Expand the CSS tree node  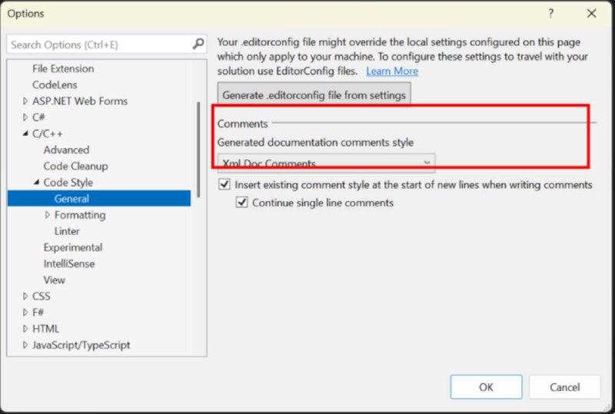pos(25,296)
